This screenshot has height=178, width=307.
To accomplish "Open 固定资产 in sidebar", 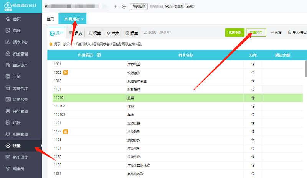I will pyautogui.click(x=21, y=65).
